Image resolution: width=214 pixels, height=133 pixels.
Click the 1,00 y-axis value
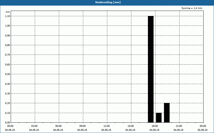pos(7,26)
